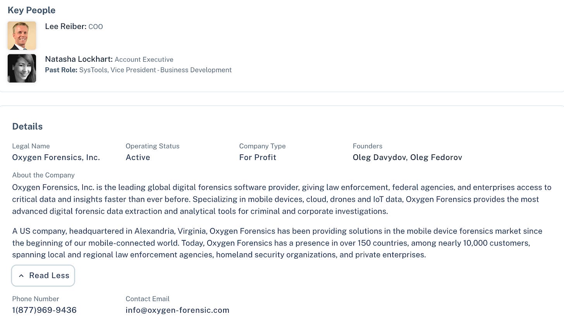
Task: Click the paragraph starting 'Oxygen Forensics, Inc. is'
Action: 282,199
